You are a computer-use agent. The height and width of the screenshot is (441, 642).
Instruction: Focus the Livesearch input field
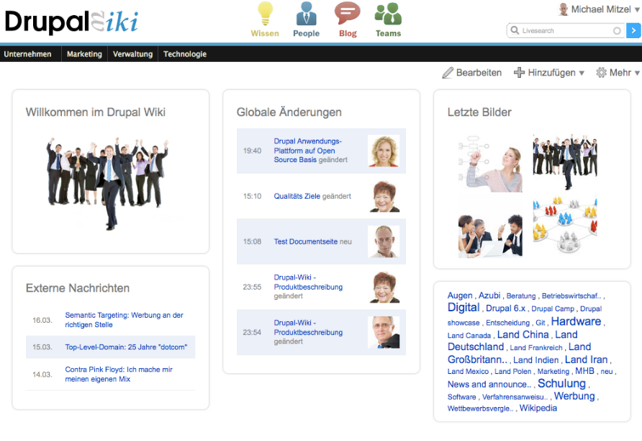[566, 31]
